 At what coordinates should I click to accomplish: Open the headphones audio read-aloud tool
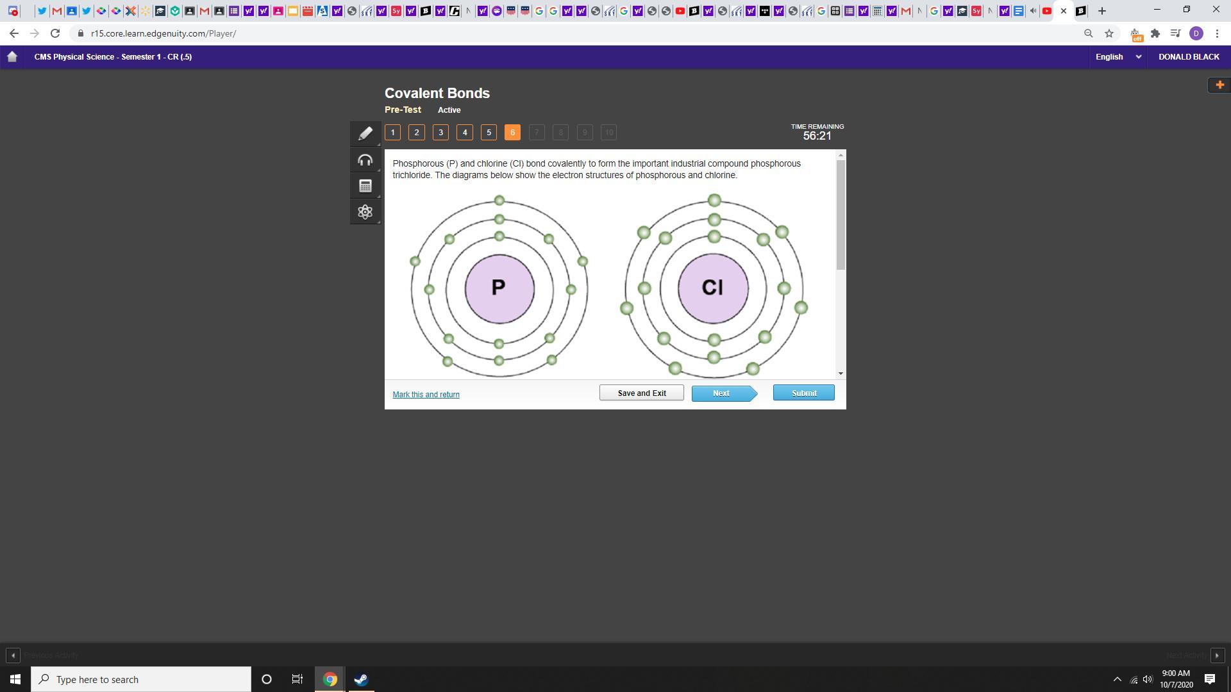tap(365, 160)
